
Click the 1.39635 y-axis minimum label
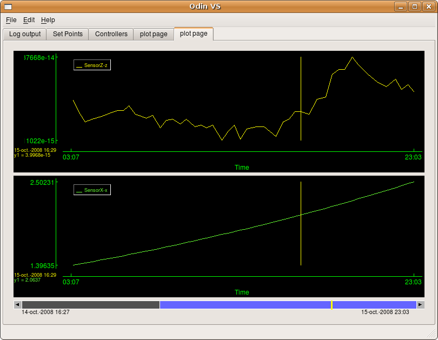coord(42,266)
